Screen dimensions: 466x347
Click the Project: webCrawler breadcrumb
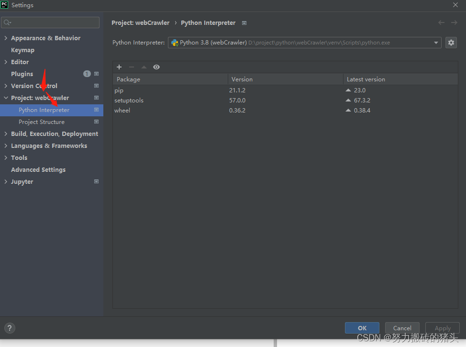click(x=140, y=22)
